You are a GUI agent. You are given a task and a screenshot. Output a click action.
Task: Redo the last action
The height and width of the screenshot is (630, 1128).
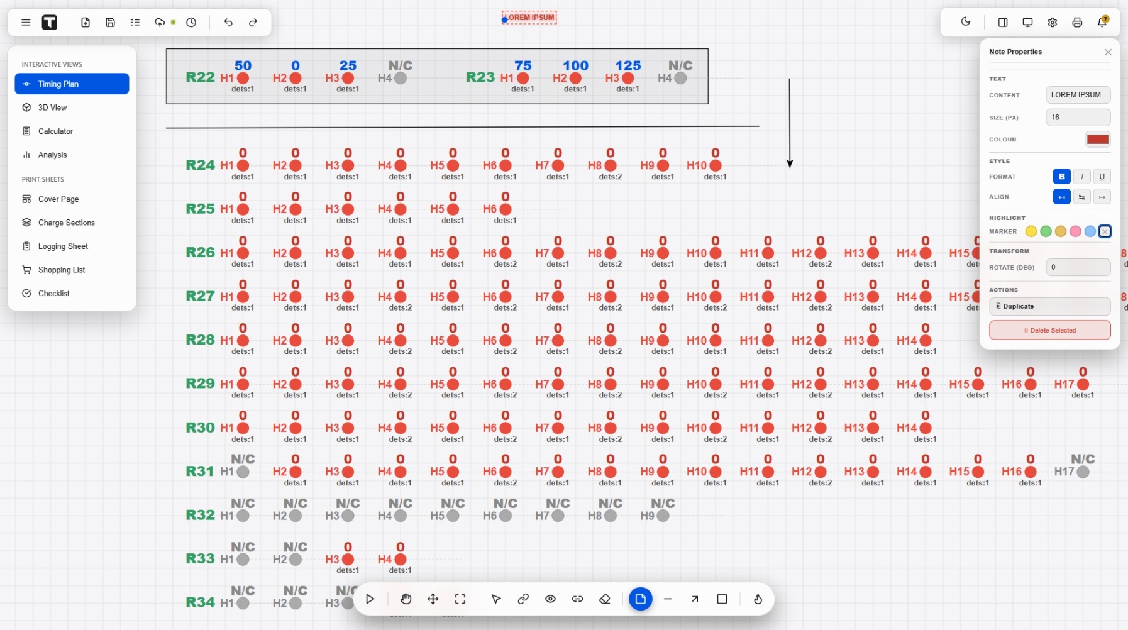click(x=253, y=23)
